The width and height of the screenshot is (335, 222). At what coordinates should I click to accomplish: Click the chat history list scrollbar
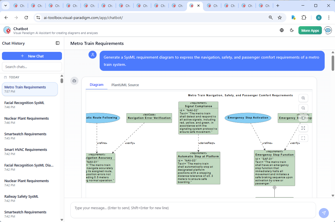[62, 81]
